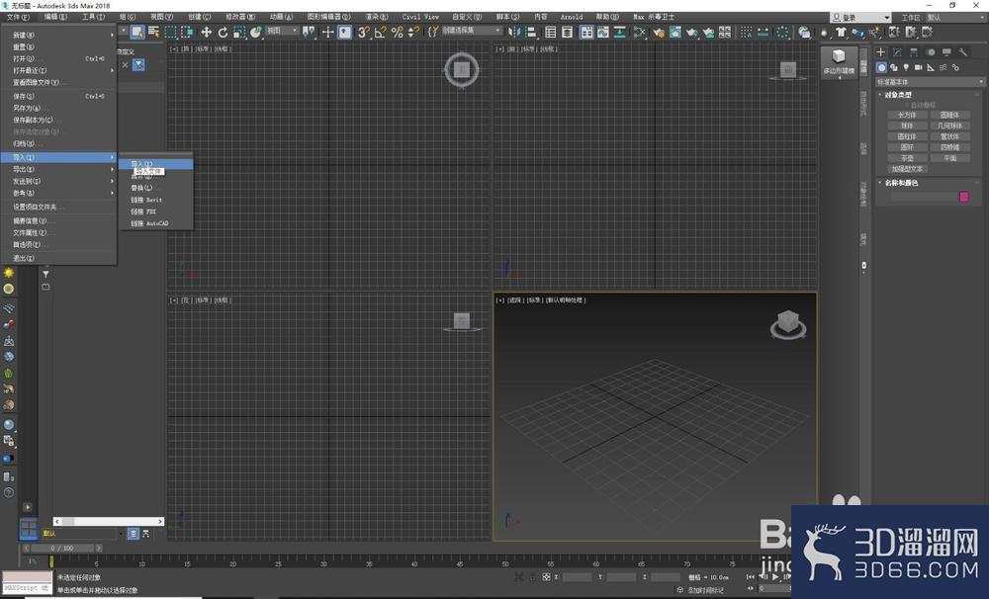Click the 平面 plane primitive button
Screen dimensions: 989x599
tap(949, 158)
